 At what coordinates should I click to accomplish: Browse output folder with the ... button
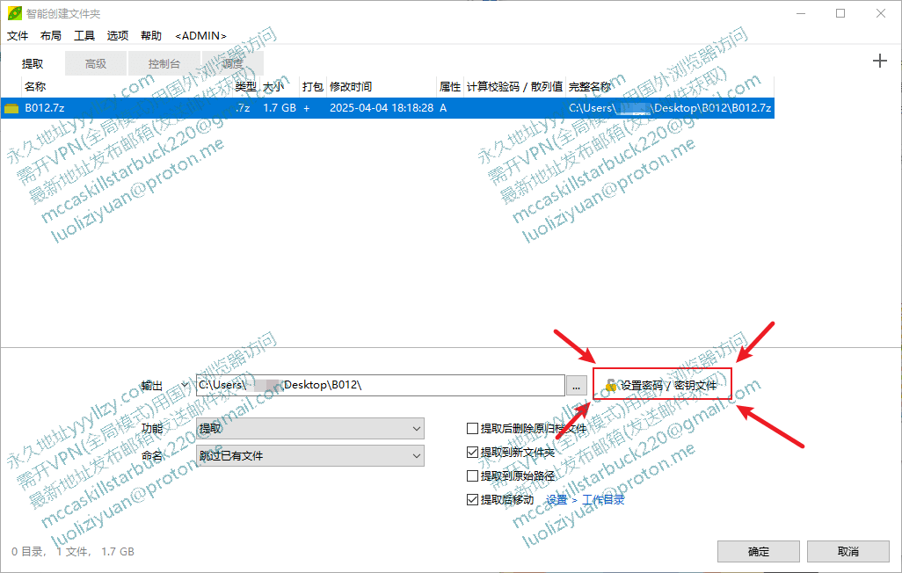pyautogui.click(x=577, y=386)
